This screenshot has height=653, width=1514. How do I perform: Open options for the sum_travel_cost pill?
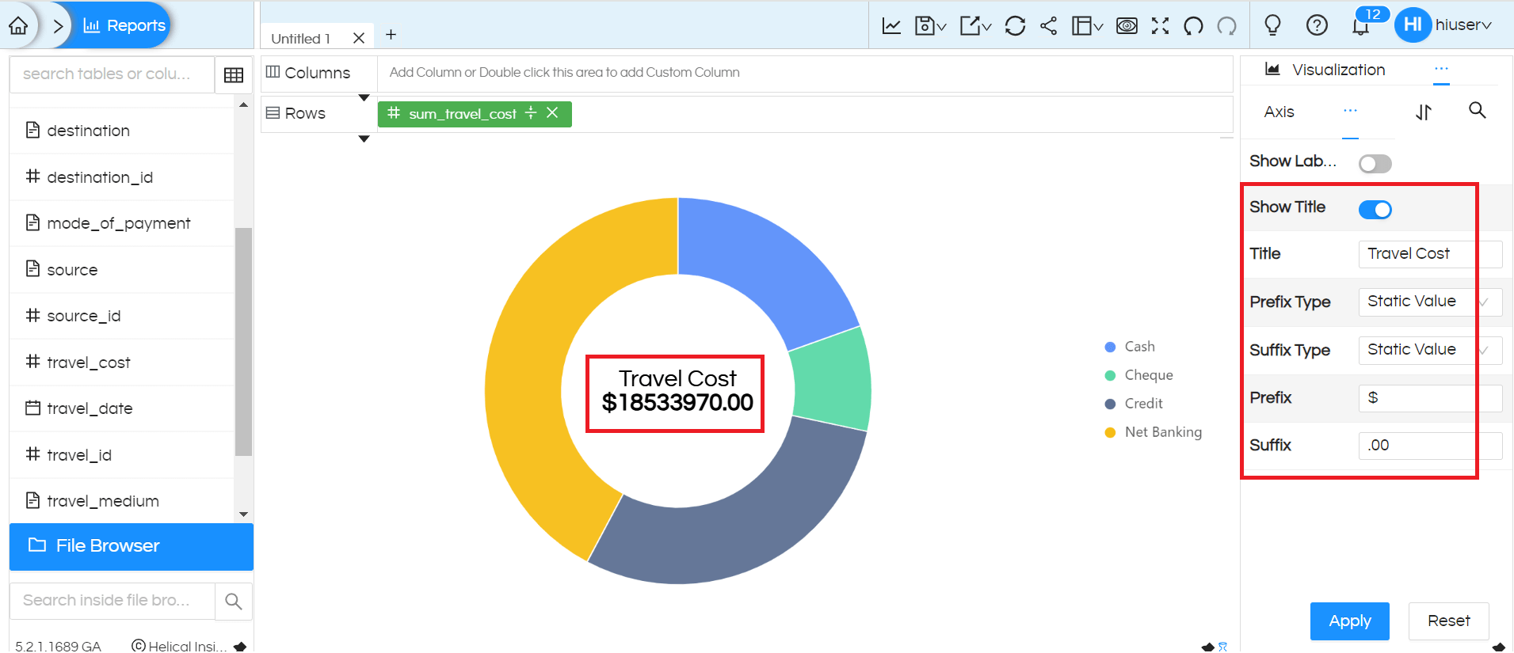tap(530, 113)
